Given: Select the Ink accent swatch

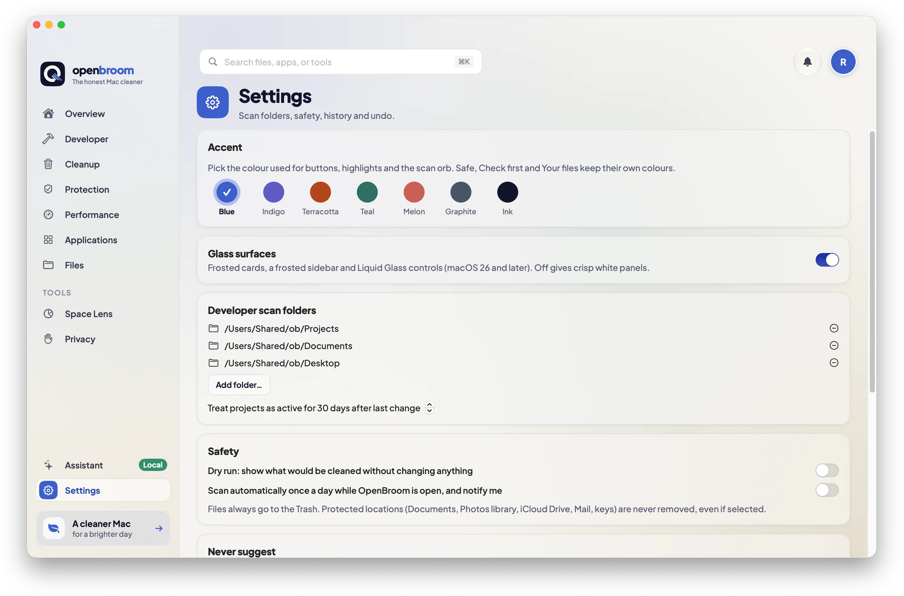Looking at the screenshot, I should point(507,192).
